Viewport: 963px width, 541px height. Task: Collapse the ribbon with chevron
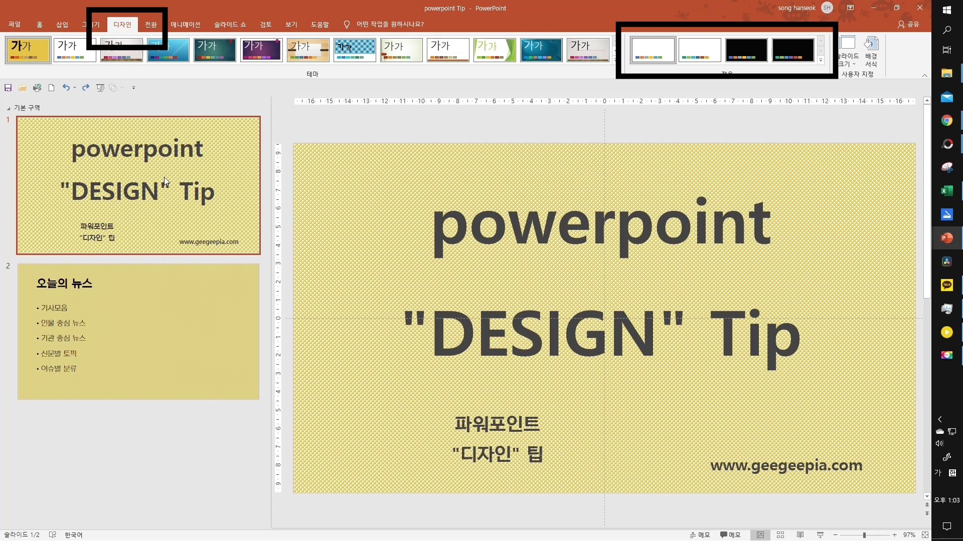coord(924,76)
